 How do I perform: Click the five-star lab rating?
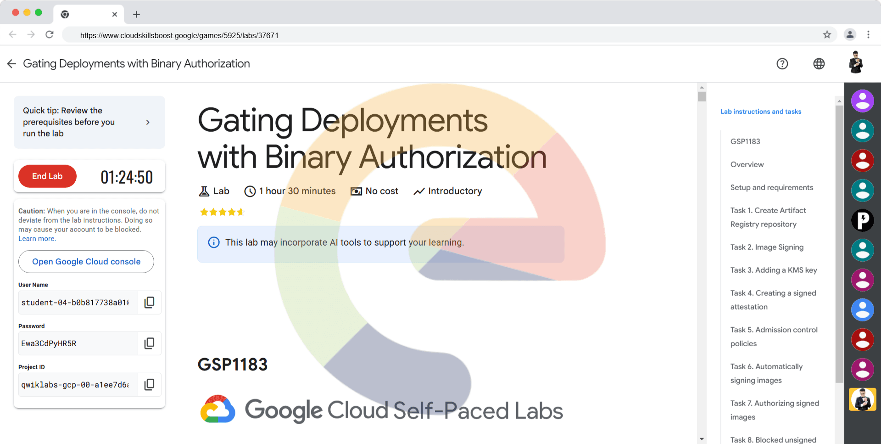tap(222, 212)
